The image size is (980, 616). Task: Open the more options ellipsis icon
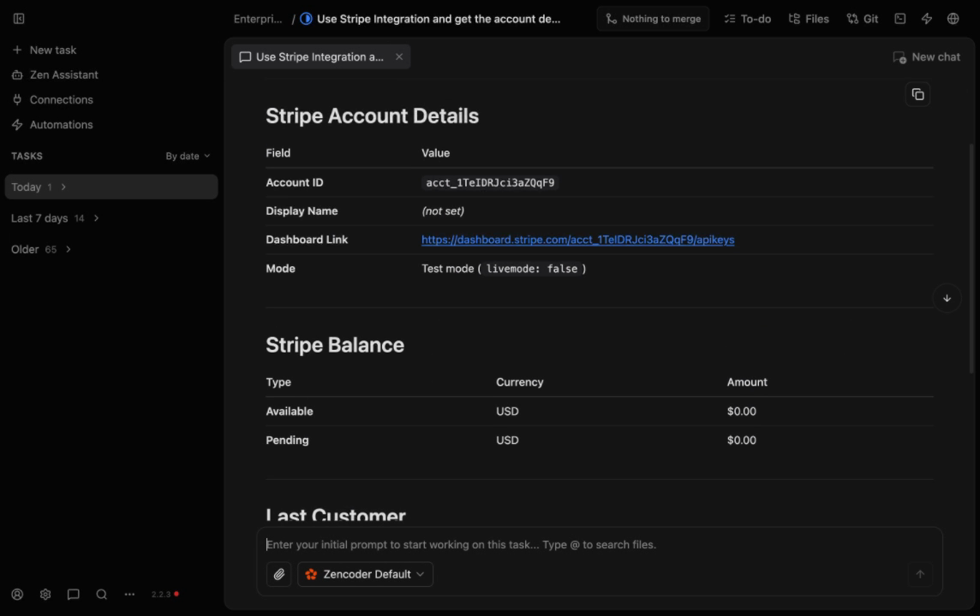coord(129,594)
